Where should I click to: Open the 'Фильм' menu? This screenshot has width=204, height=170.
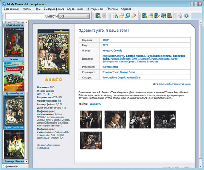click(27, 9)
